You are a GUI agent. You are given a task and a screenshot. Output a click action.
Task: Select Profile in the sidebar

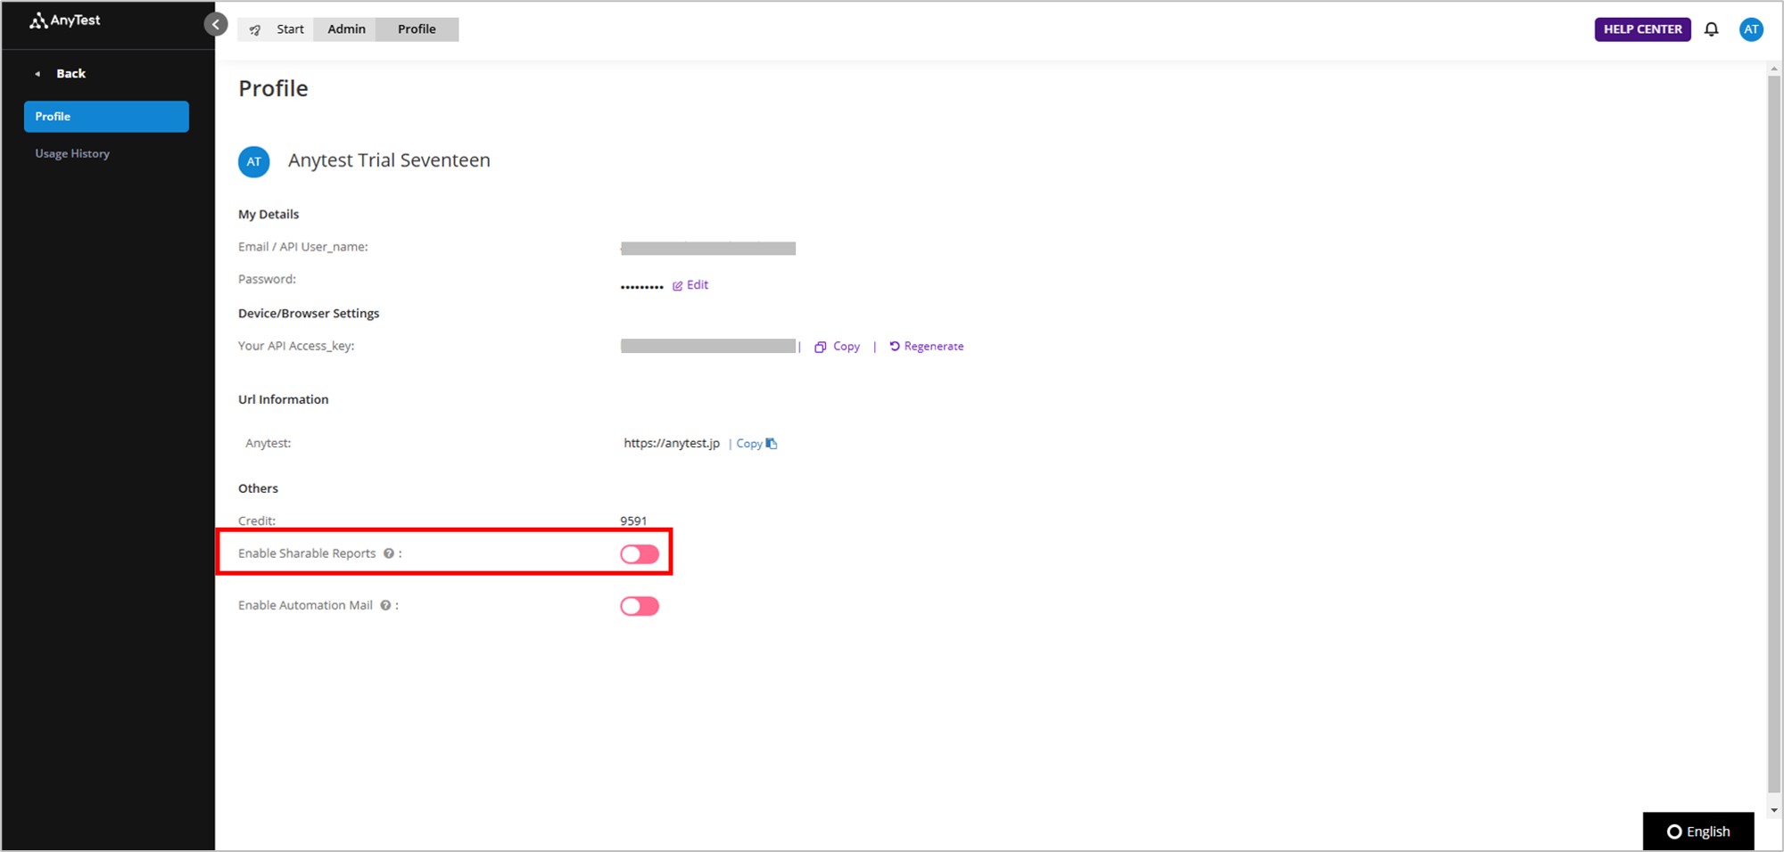pyautogui.click(x=106, y=117)
